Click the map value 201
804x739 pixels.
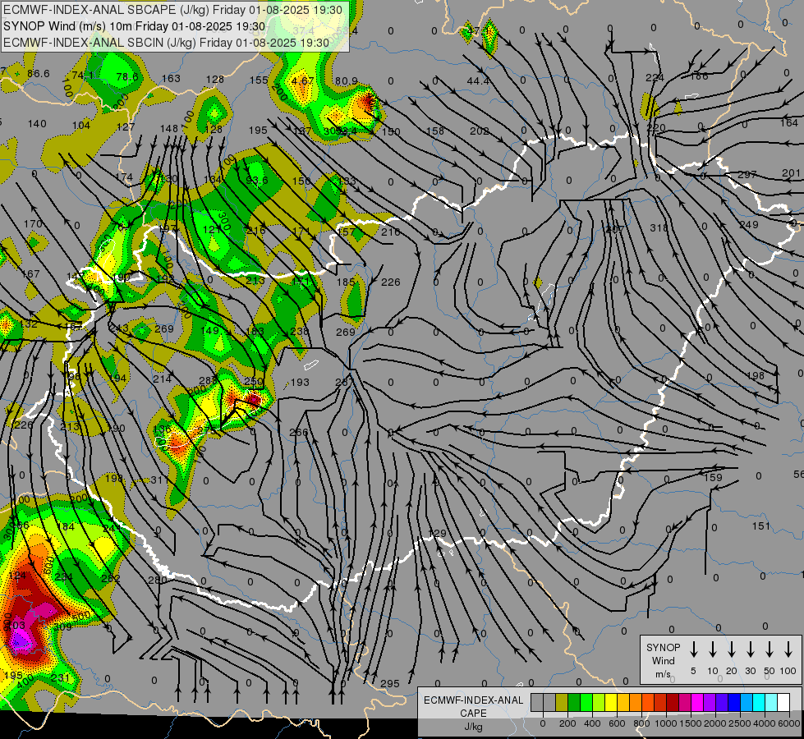pyautogui.click(x=791, y=173)
